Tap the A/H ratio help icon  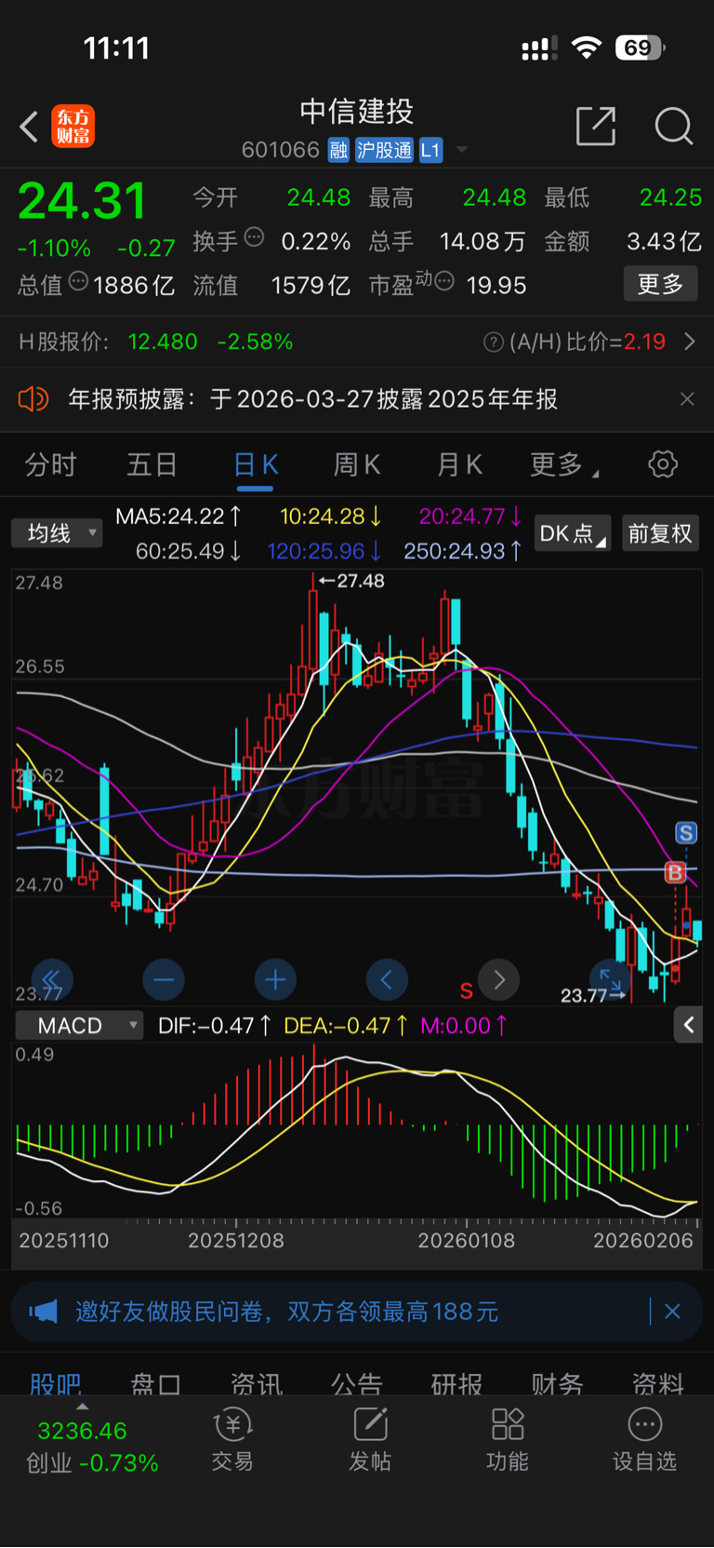[x=493, y=343]
